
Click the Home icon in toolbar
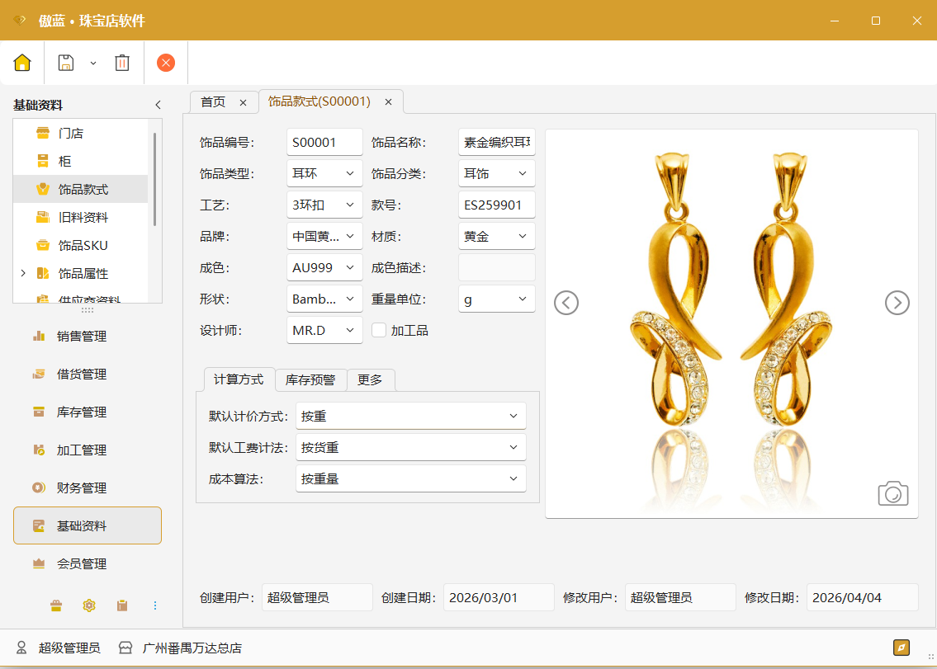(x=22, y=63)
